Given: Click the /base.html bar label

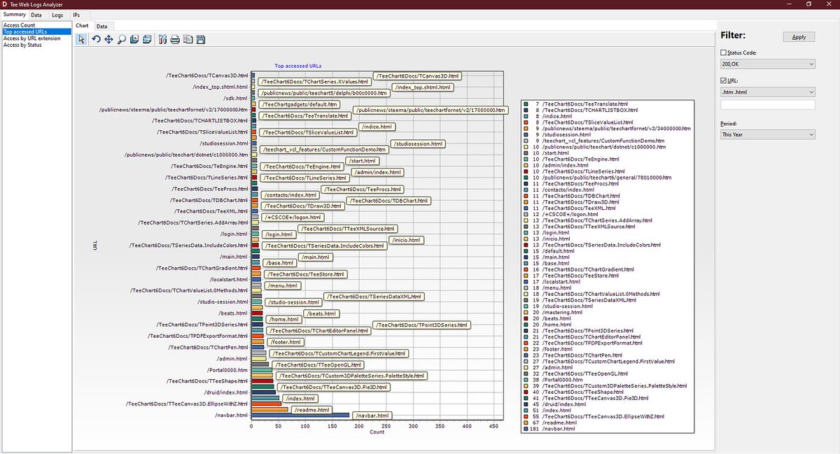Looking at the screenshot, I should 279,262.
